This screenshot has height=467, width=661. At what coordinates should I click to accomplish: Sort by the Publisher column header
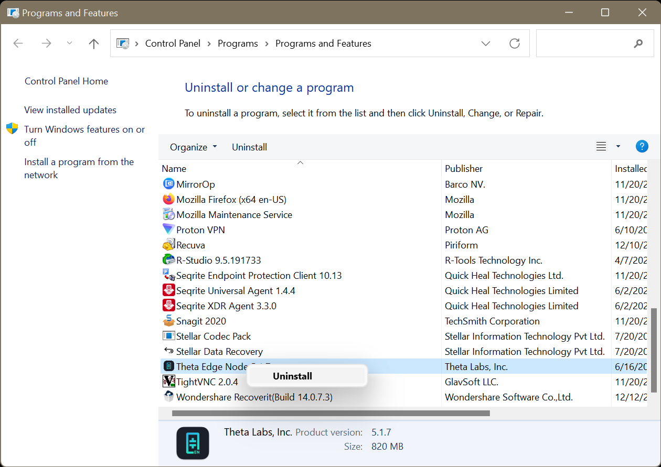pos(526,168)
